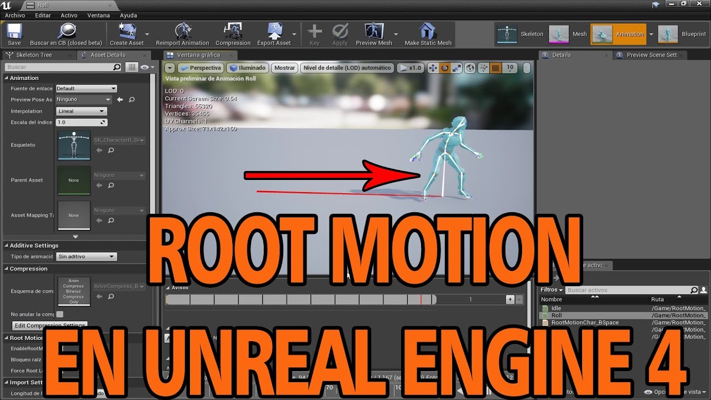Click the Save floppy disk icon
This screenshot has height=400, width=711.
(14, 31)
